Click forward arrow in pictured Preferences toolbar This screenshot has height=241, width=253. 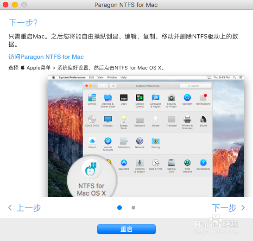click(x=106, y=86)
